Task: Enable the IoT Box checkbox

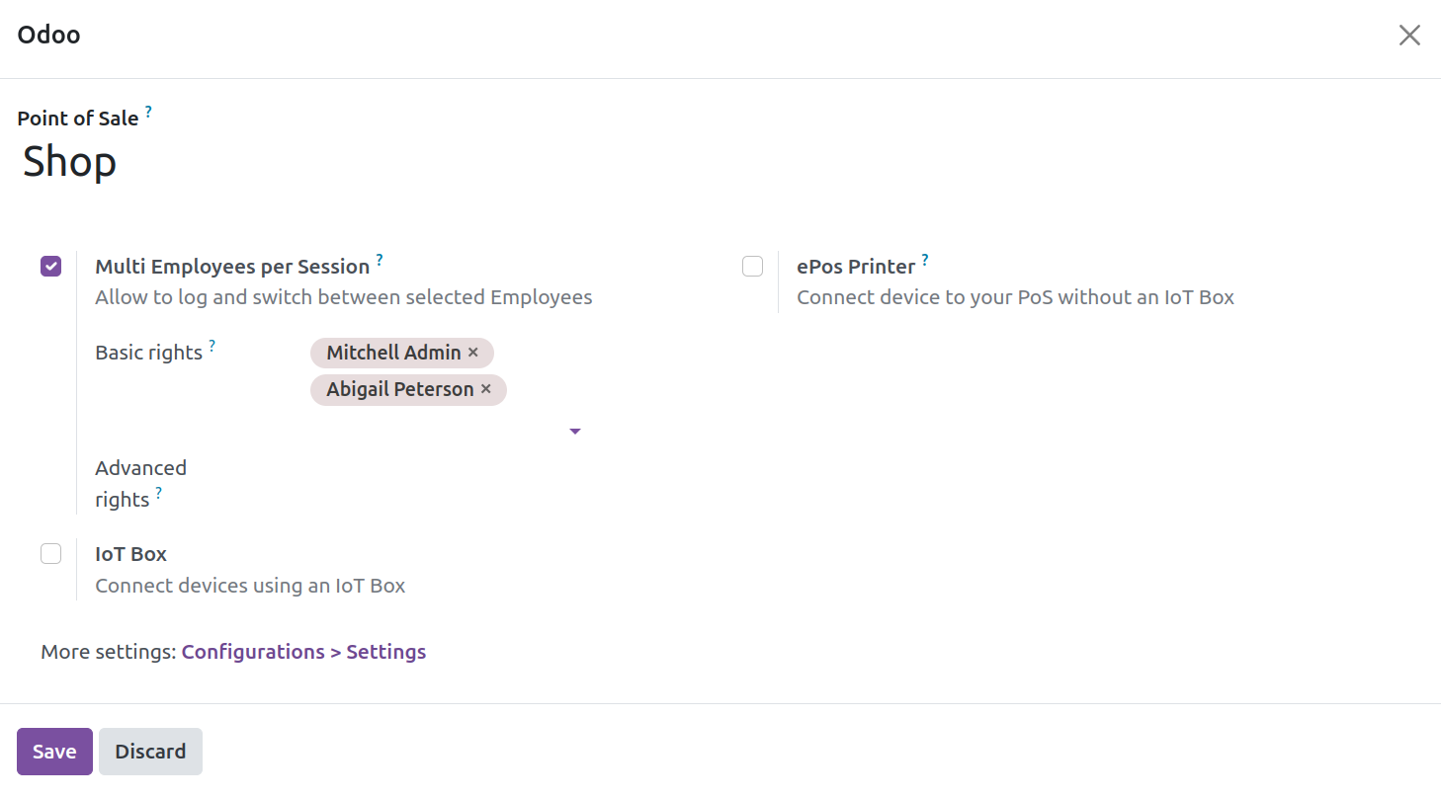Action: [x=51, y=554]
